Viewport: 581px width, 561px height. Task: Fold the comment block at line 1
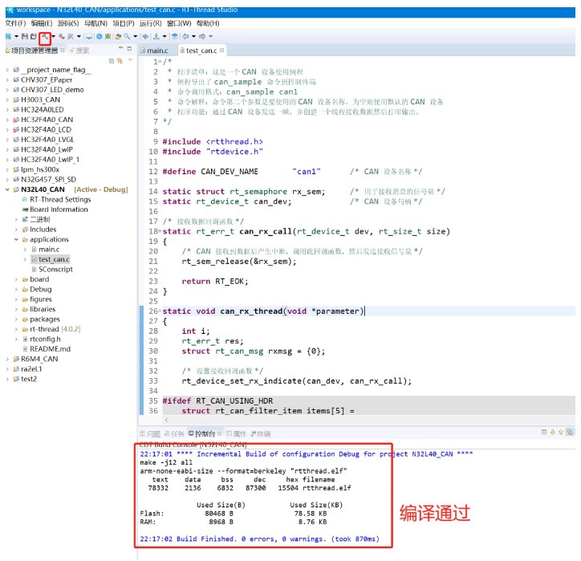pos(160,62)
